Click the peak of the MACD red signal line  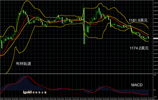pyautogui.click(x=27, y=76)
